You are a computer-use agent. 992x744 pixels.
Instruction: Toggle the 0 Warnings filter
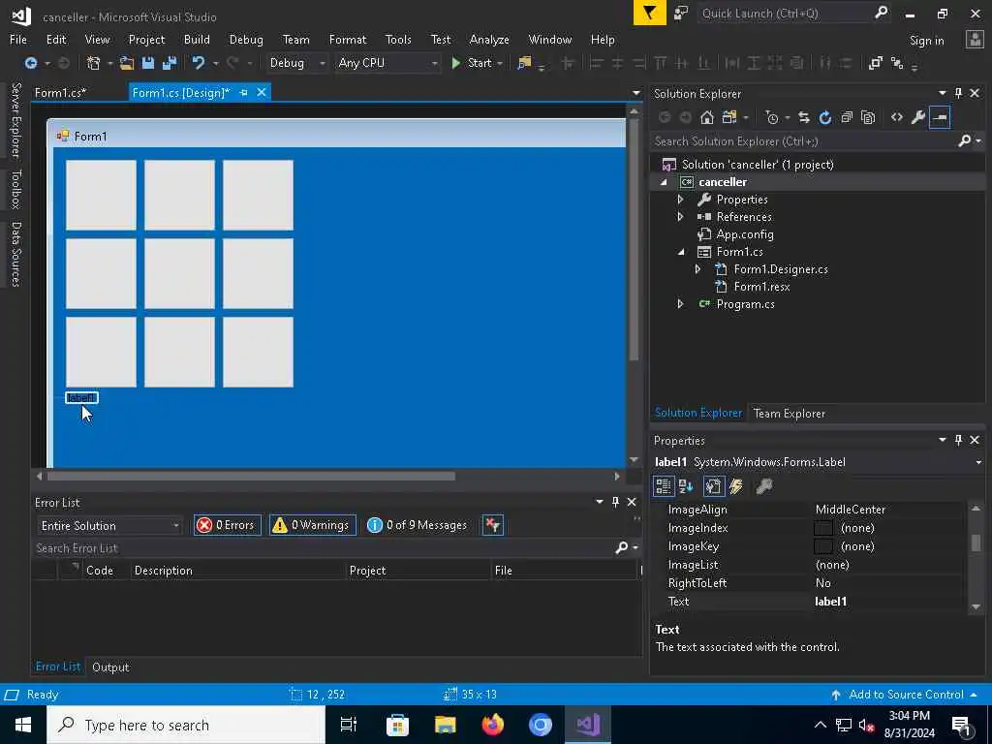(313, 525)
